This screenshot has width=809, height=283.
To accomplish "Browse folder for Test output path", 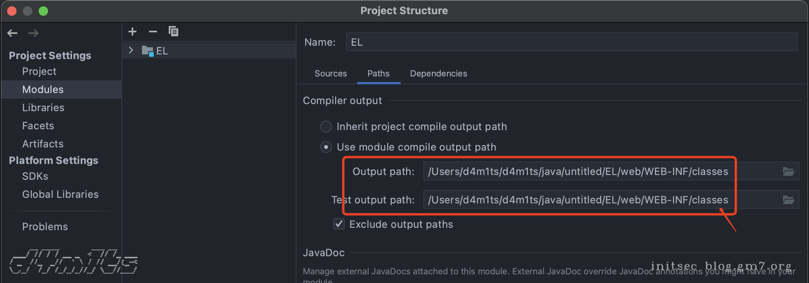I will (x=788, y=200).
